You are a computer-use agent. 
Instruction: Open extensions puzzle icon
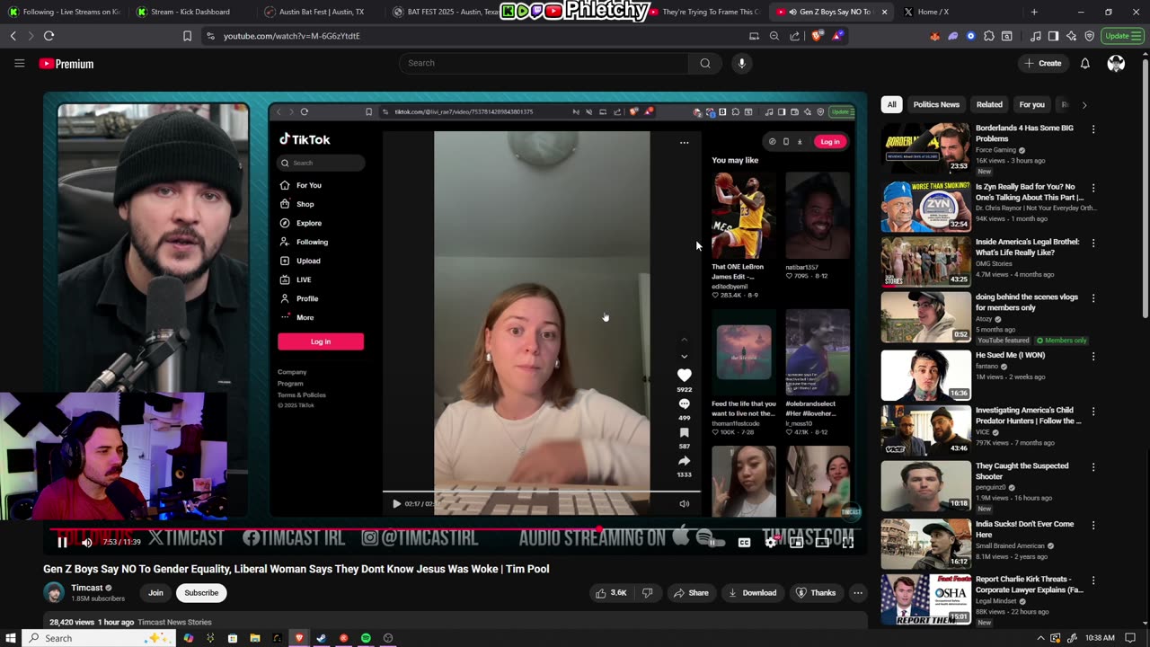pyautogui.click(x=989, y=36)
